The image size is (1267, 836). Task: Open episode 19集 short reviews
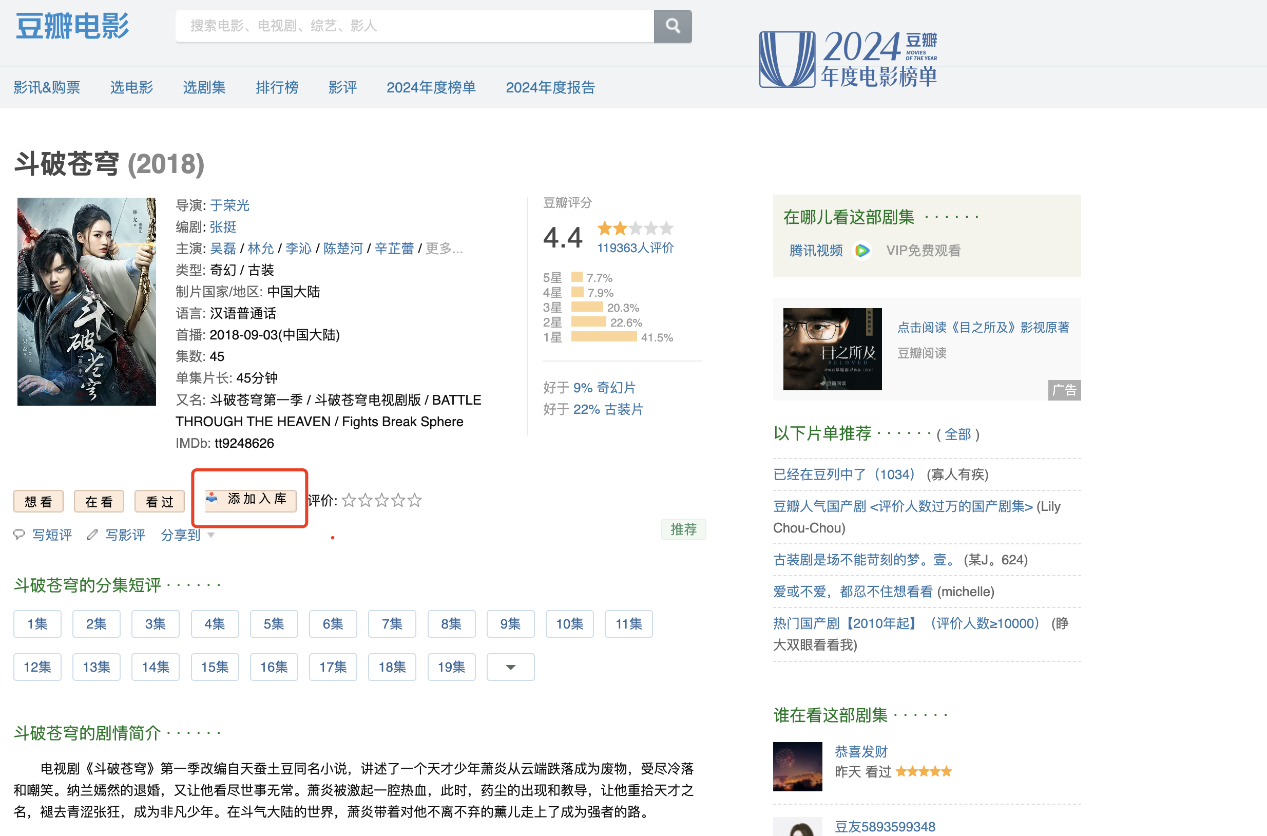[x=451, y=667]
